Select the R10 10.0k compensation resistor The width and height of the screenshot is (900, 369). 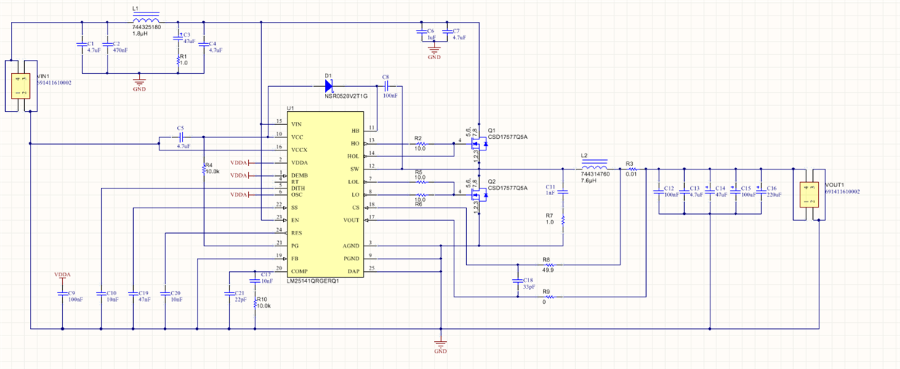pos(255,303)
